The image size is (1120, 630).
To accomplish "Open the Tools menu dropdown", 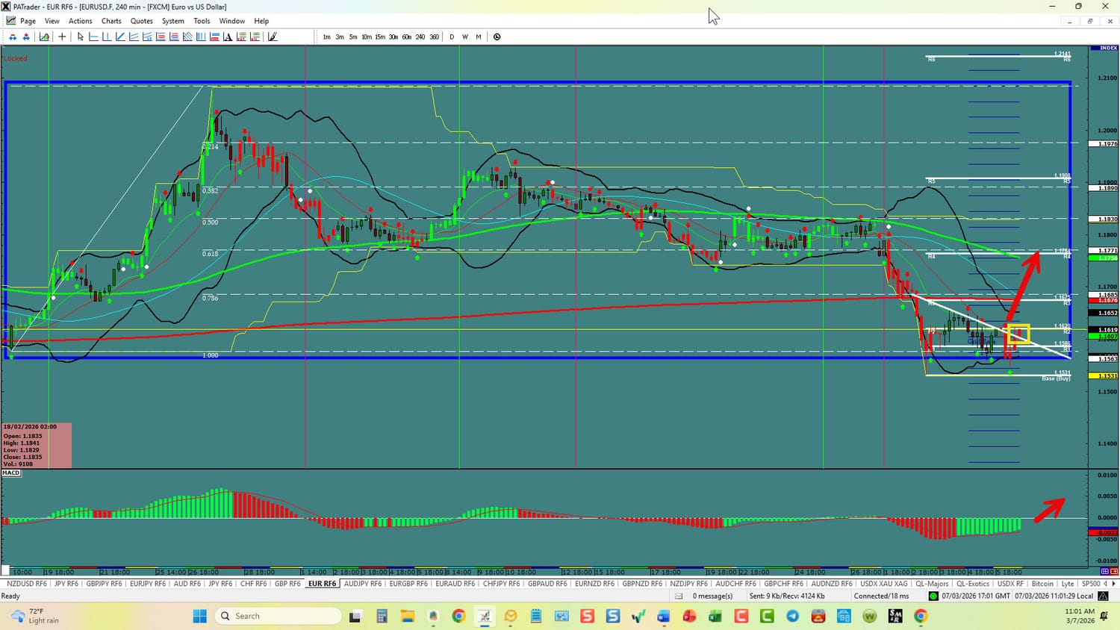I will tap(202, 21).
